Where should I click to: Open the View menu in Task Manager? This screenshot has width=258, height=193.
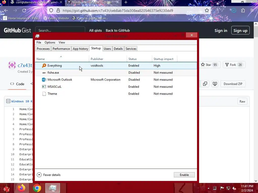[x=62, y=42]
